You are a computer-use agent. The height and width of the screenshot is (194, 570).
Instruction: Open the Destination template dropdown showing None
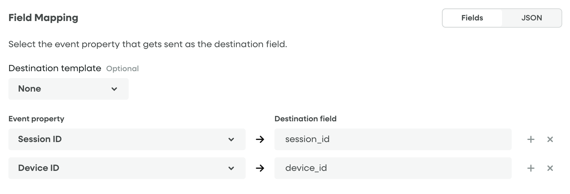click(x=68, y=89)
